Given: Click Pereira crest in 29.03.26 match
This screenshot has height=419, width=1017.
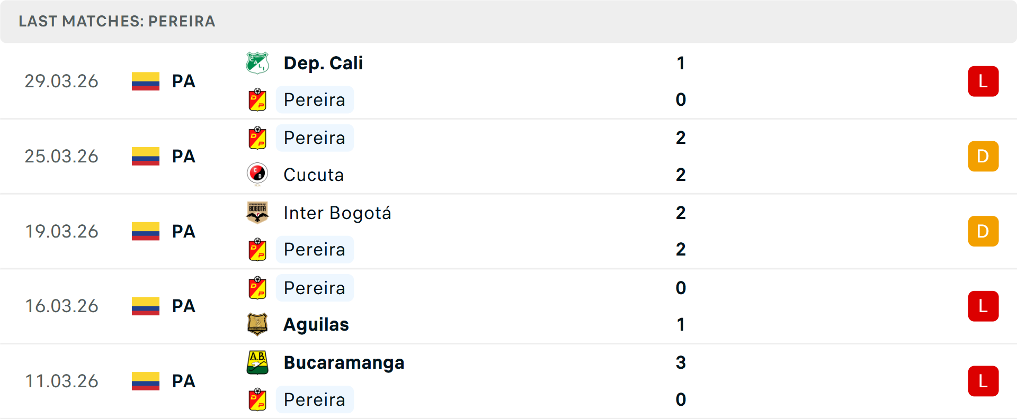Looking at the screenshot, I should [x=257, y=99].
